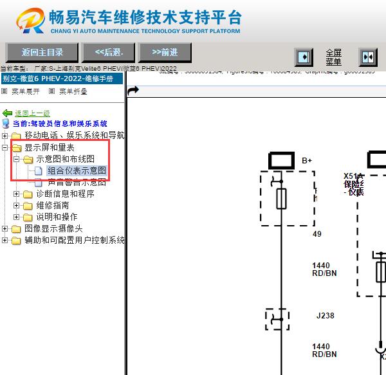The image size is (386, 375).
Task: Click document icon beside 组合仪表示意图
Action: click(39, 170)
